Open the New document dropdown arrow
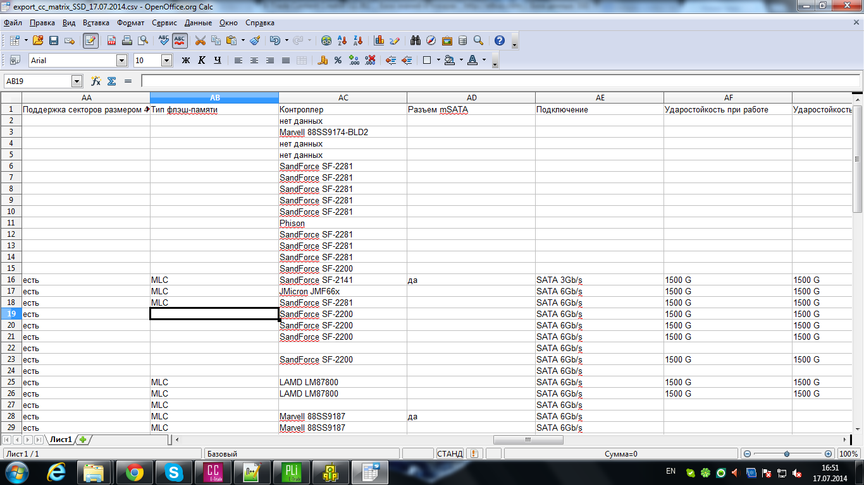Image resolution: width=864 pixels, height=485 pixels. [26, 40]
